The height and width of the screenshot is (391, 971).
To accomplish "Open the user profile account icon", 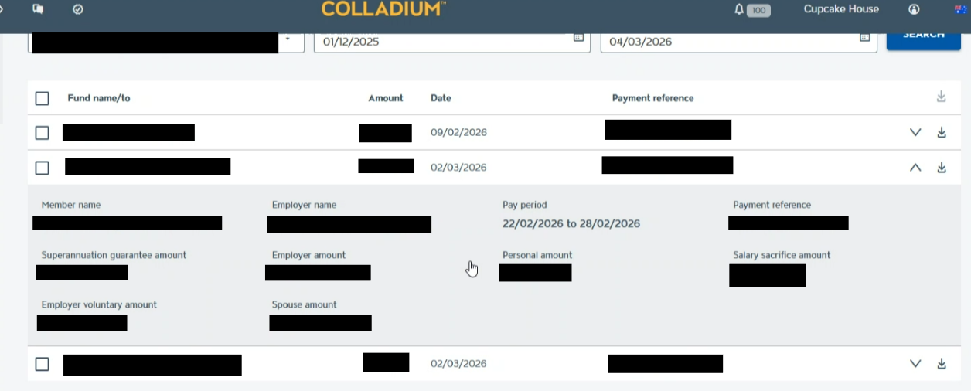I will click(x=914, y=9).
